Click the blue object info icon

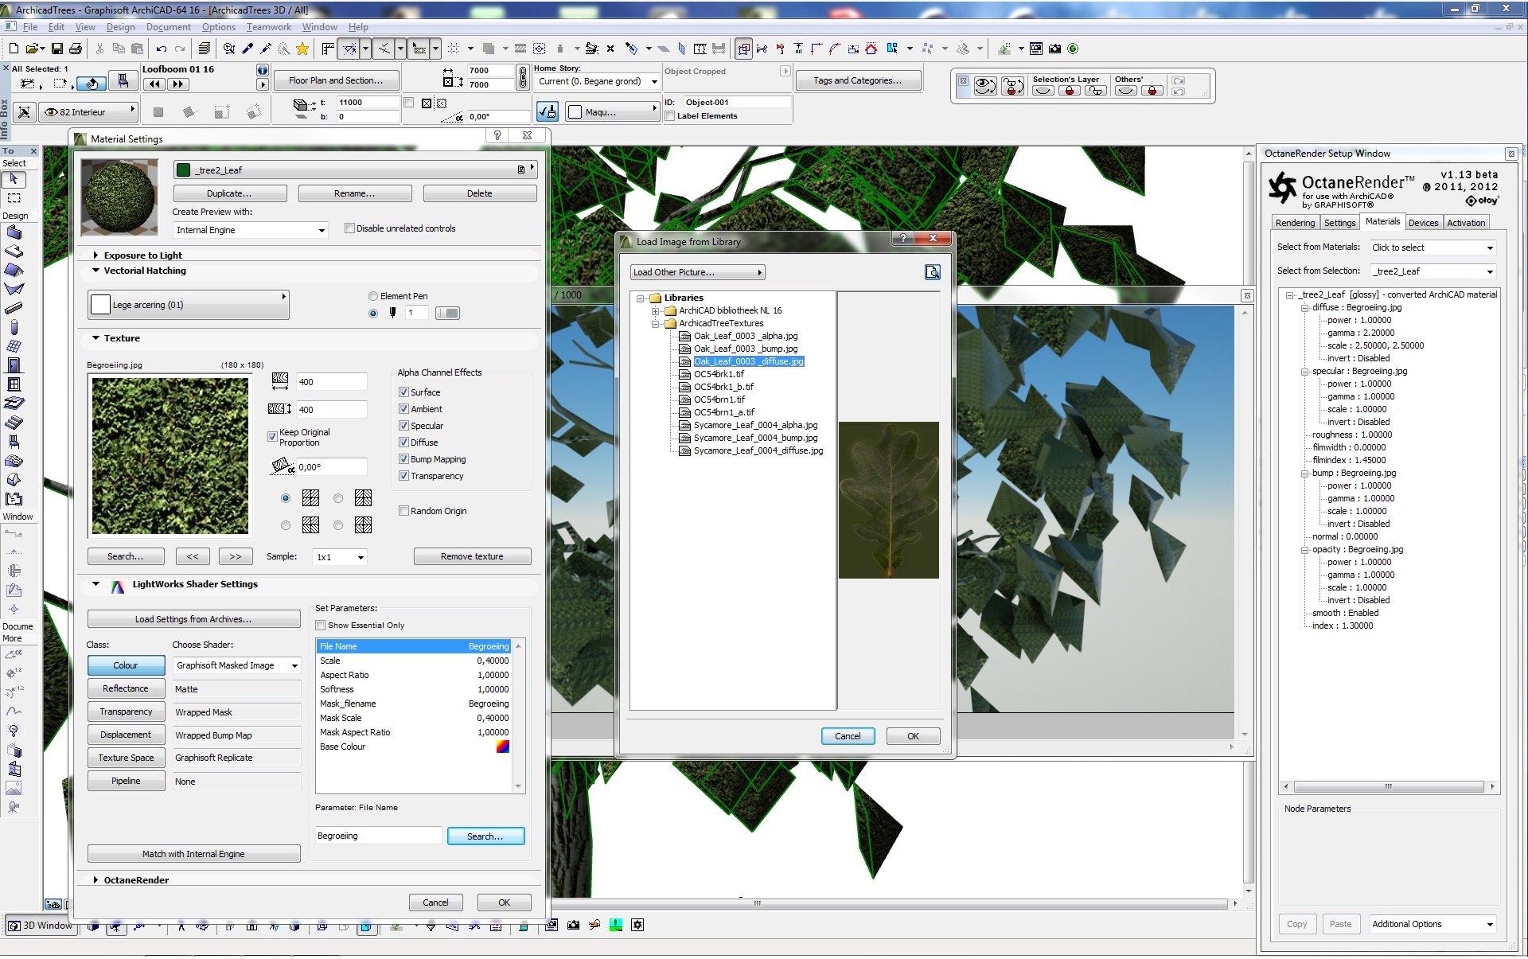pos(262,70)
